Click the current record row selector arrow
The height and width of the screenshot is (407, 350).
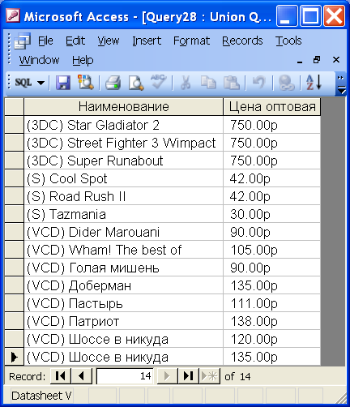click(x=14, y=357)
